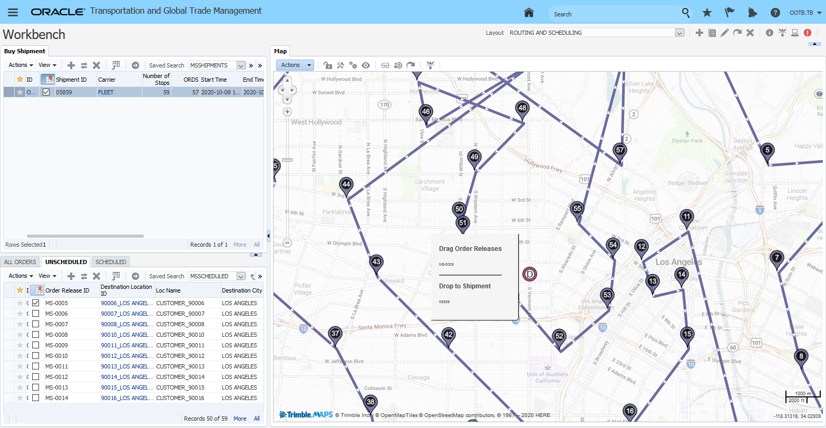Switch to the ALL ORDERS tab
The width and height of the screenshot is (826, 428).
tap(20, 262)
